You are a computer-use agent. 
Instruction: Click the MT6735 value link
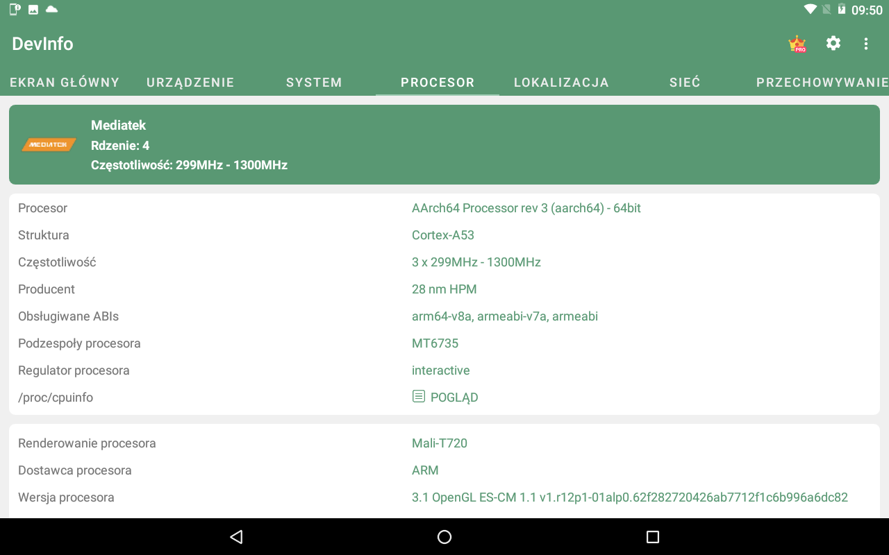tap(435, 343)
